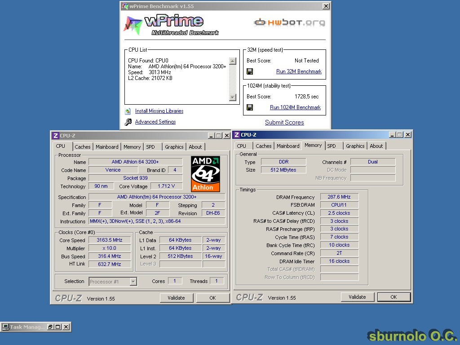Click the HWBOT.org logo
The image size is (460, 345).
point(290,22)
